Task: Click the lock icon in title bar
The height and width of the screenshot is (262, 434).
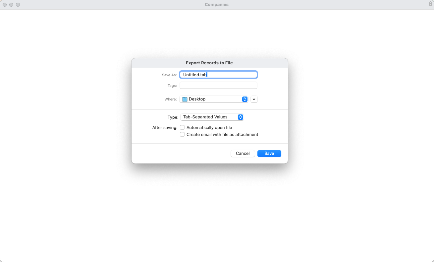Action: click(x=430, y=4)
